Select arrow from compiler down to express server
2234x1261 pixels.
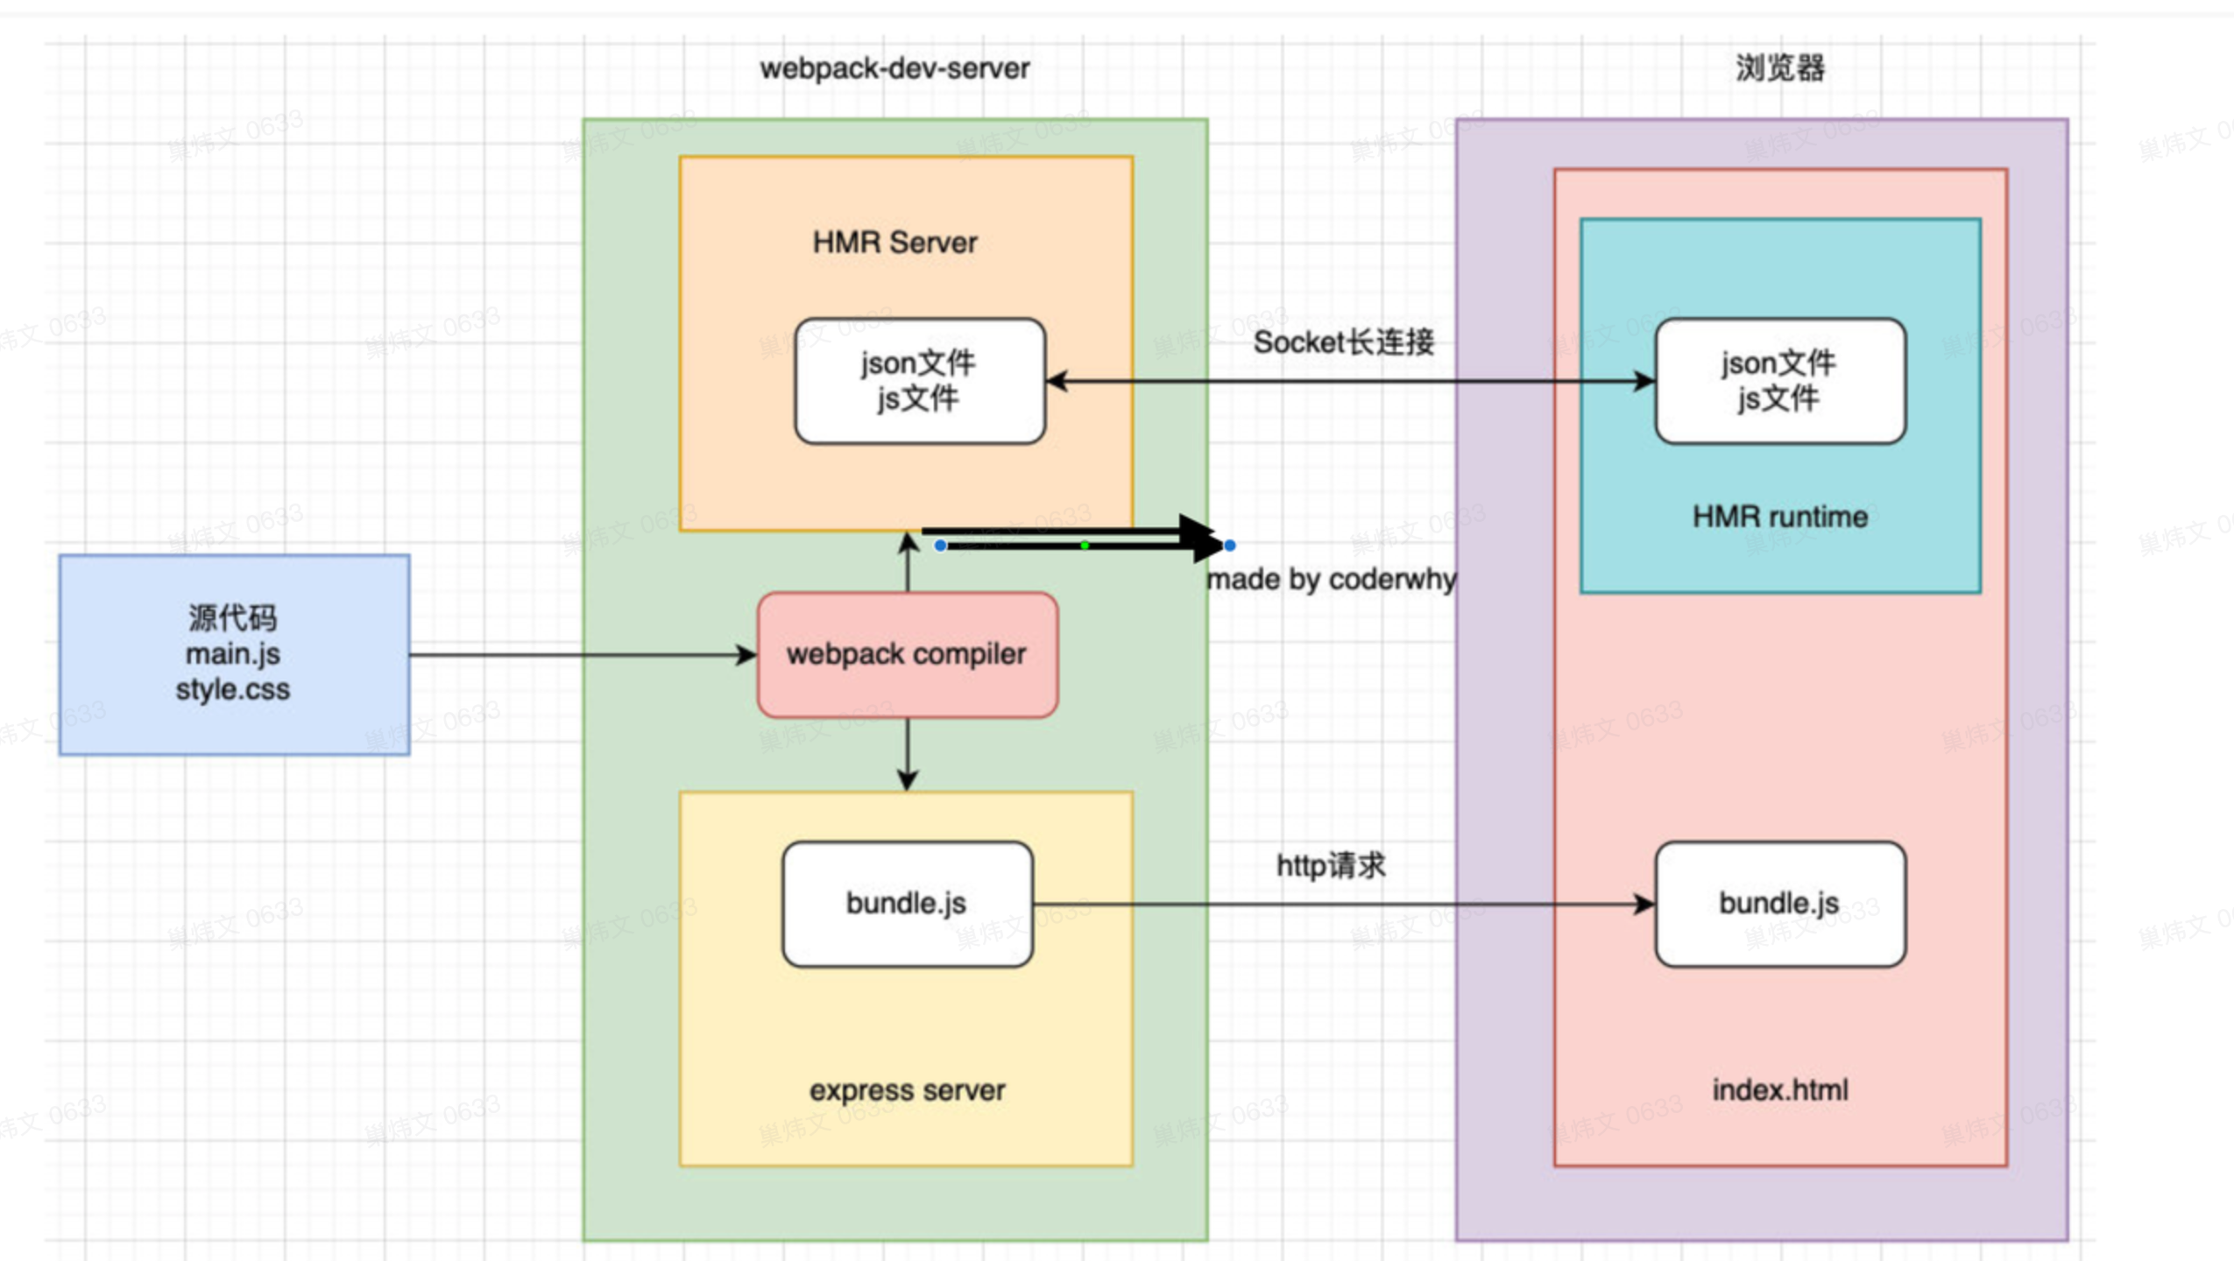[908, 751]
